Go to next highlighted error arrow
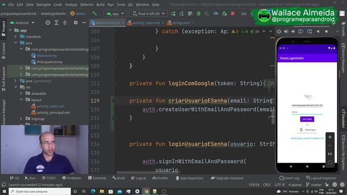This screenshot has width=347, height=195. click(271, 31)
